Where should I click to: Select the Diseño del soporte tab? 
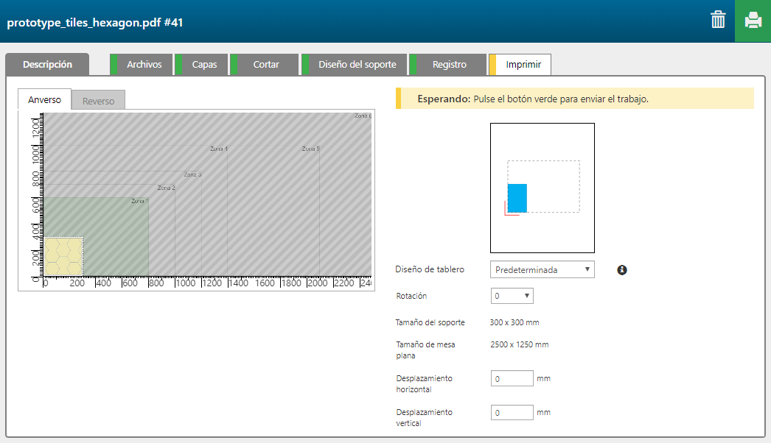[357, 64]
